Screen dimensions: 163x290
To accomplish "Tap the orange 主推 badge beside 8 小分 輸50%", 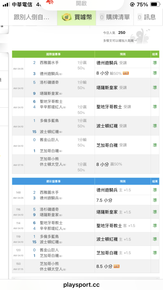I will (126, 73).
